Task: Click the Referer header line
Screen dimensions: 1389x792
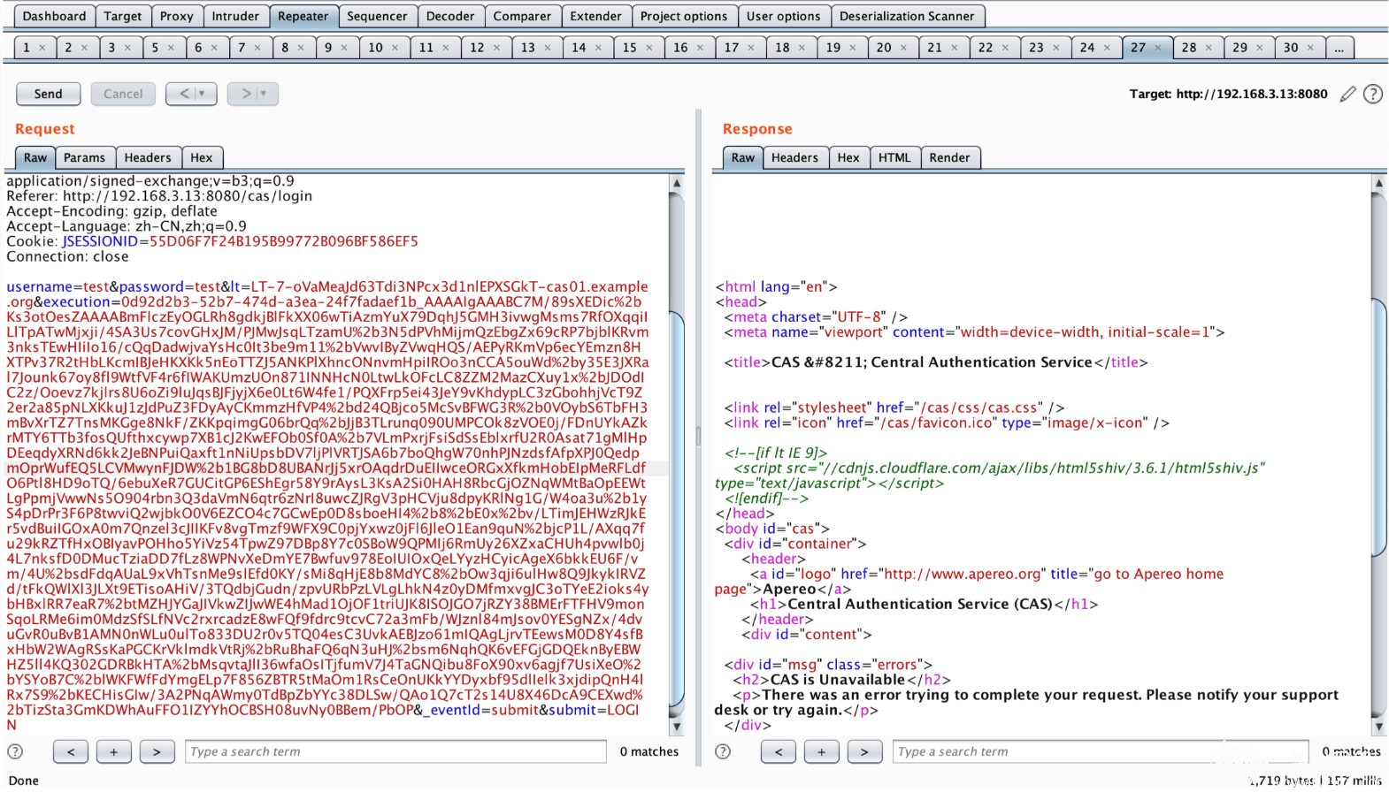Action: tap(159, 196)
